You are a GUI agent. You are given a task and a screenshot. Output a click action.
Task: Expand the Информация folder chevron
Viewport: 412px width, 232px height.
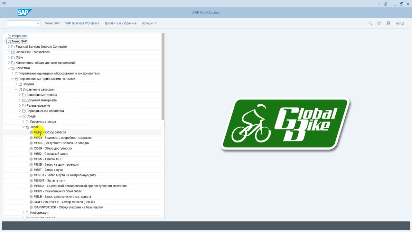pyautogui.click(x=23, y=213)
